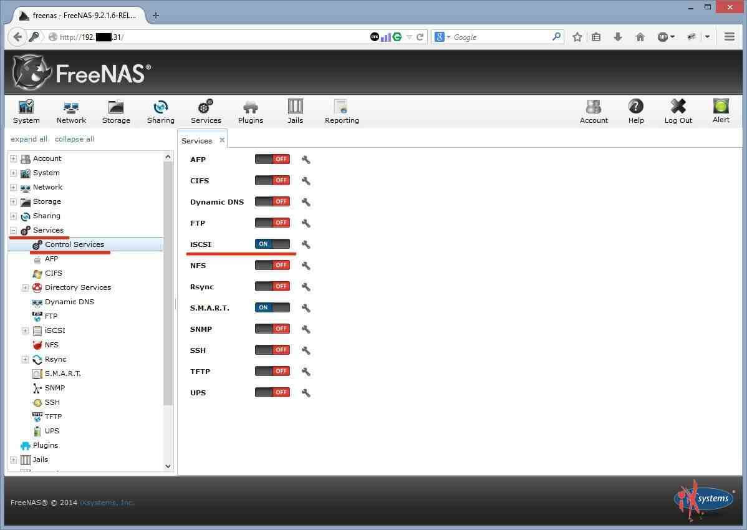Turn on the NFS service toggle
The height and width of the screenshot is (530, 747).
click(x=272, y=265)
